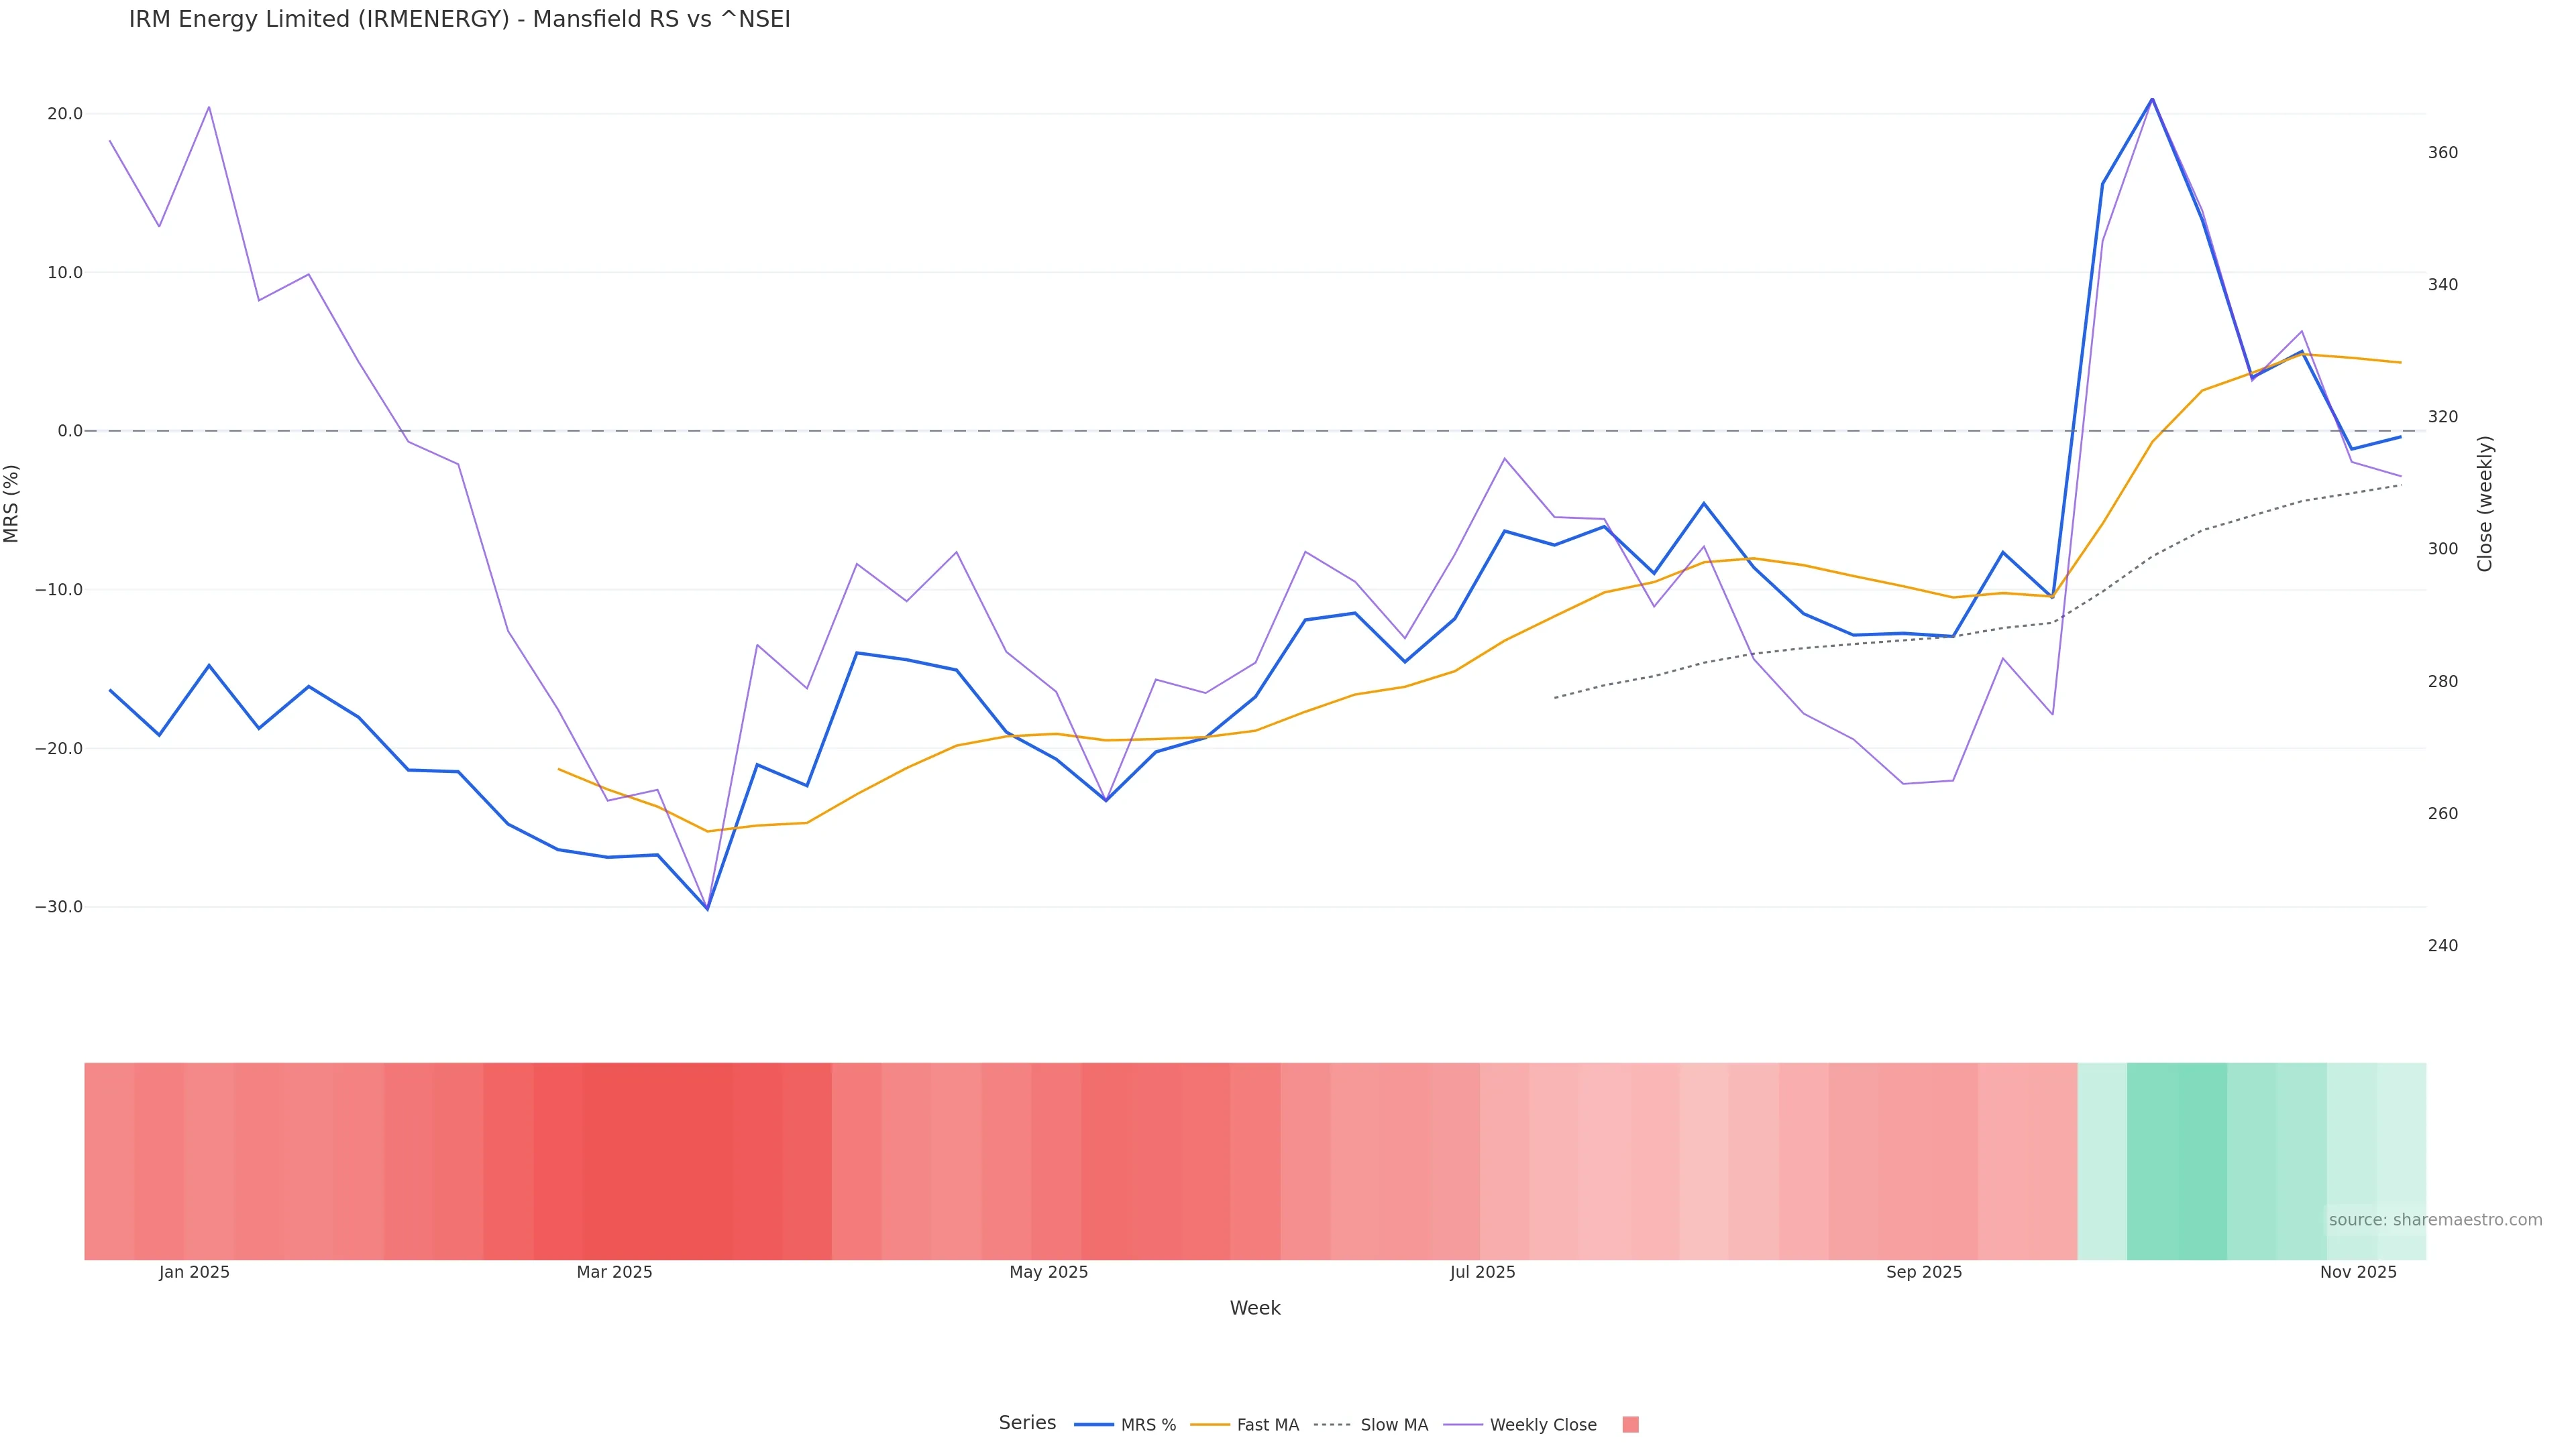
Task: Select the Mar 2025 tick label
Action: pyautogui.click(x=614, y=1272)
